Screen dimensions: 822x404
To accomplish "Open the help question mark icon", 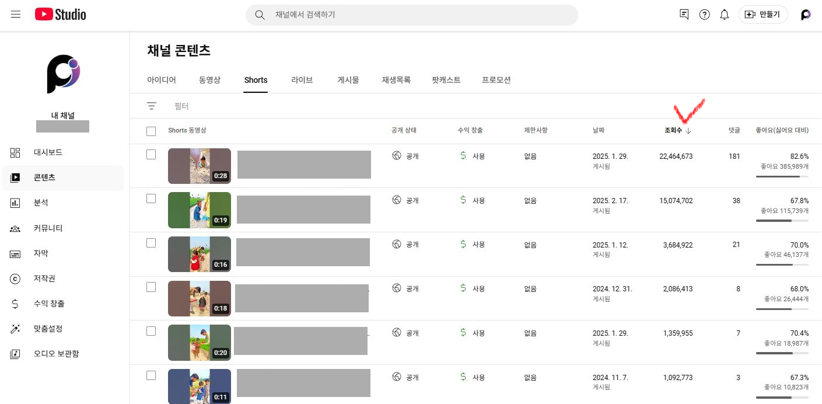I will [704, 15].
